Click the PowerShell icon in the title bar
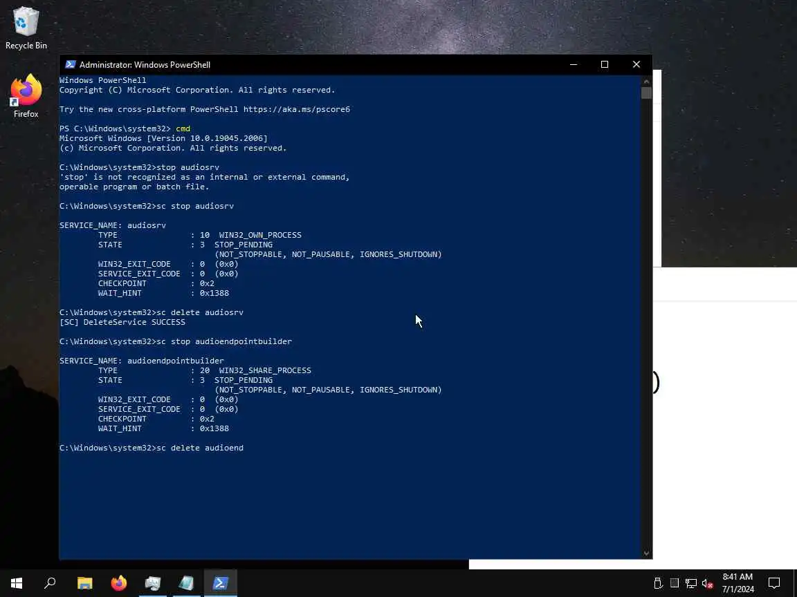The height and width of the screenshot is (597, 797). [x=71, y=64]
